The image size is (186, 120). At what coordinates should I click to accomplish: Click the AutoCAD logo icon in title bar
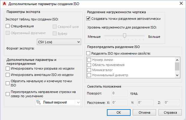tap(4, 4)
